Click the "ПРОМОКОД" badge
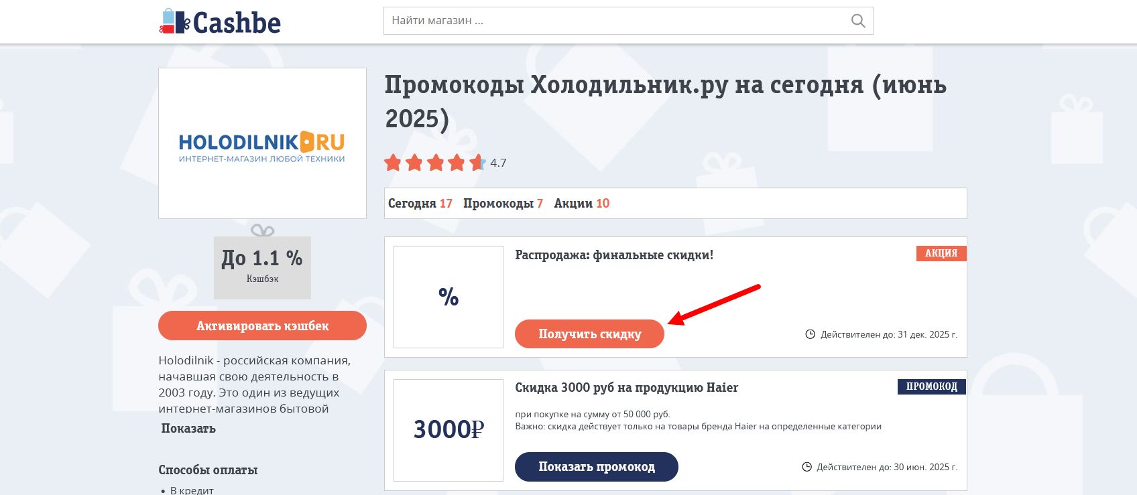The width and height of the screenshot is (1137, 495). [x=932, y=386]
